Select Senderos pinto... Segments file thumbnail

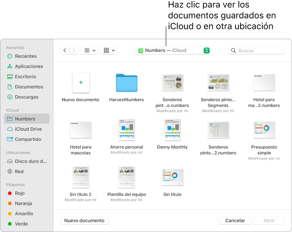[218, 83]
